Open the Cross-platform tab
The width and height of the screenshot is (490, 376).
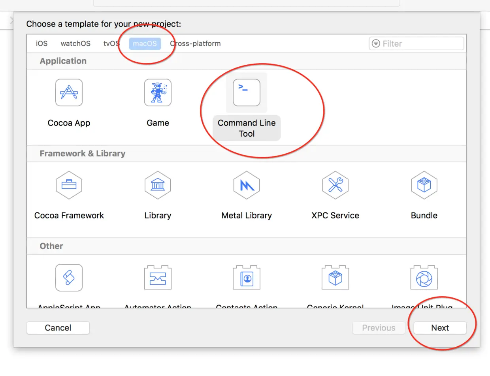click(195, 43)
